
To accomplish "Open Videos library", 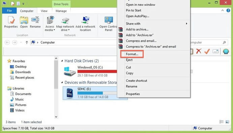I will click(20, 110).
